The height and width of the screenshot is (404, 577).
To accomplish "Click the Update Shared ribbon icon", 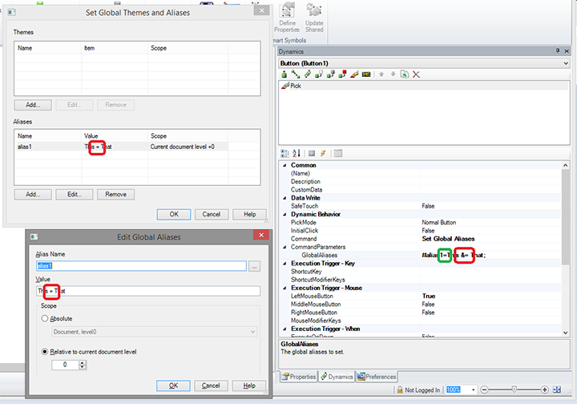I will (x=314, y=18).
